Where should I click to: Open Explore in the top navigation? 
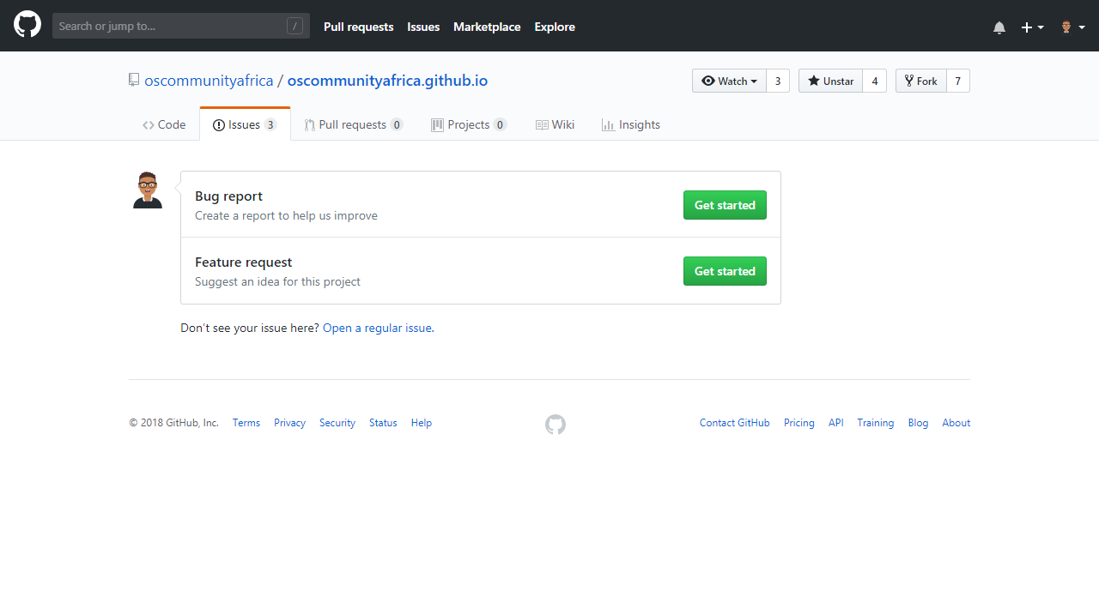[x=555, y=27]
